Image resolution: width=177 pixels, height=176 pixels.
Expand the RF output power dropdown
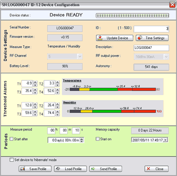pyautogui.click(x=166, y=57)
